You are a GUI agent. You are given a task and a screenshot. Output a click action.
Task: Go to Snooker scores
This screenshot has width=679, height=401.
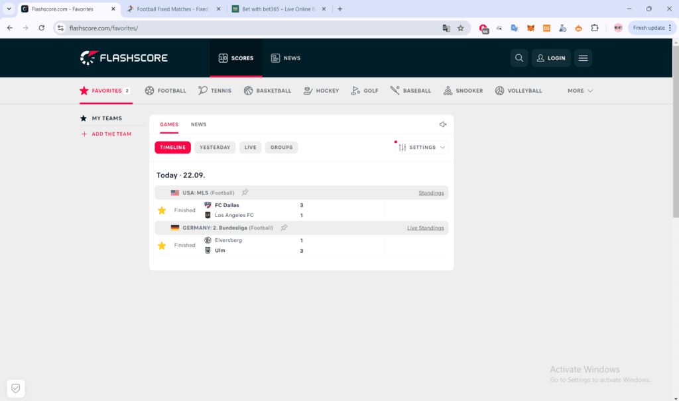coord(463,91)
